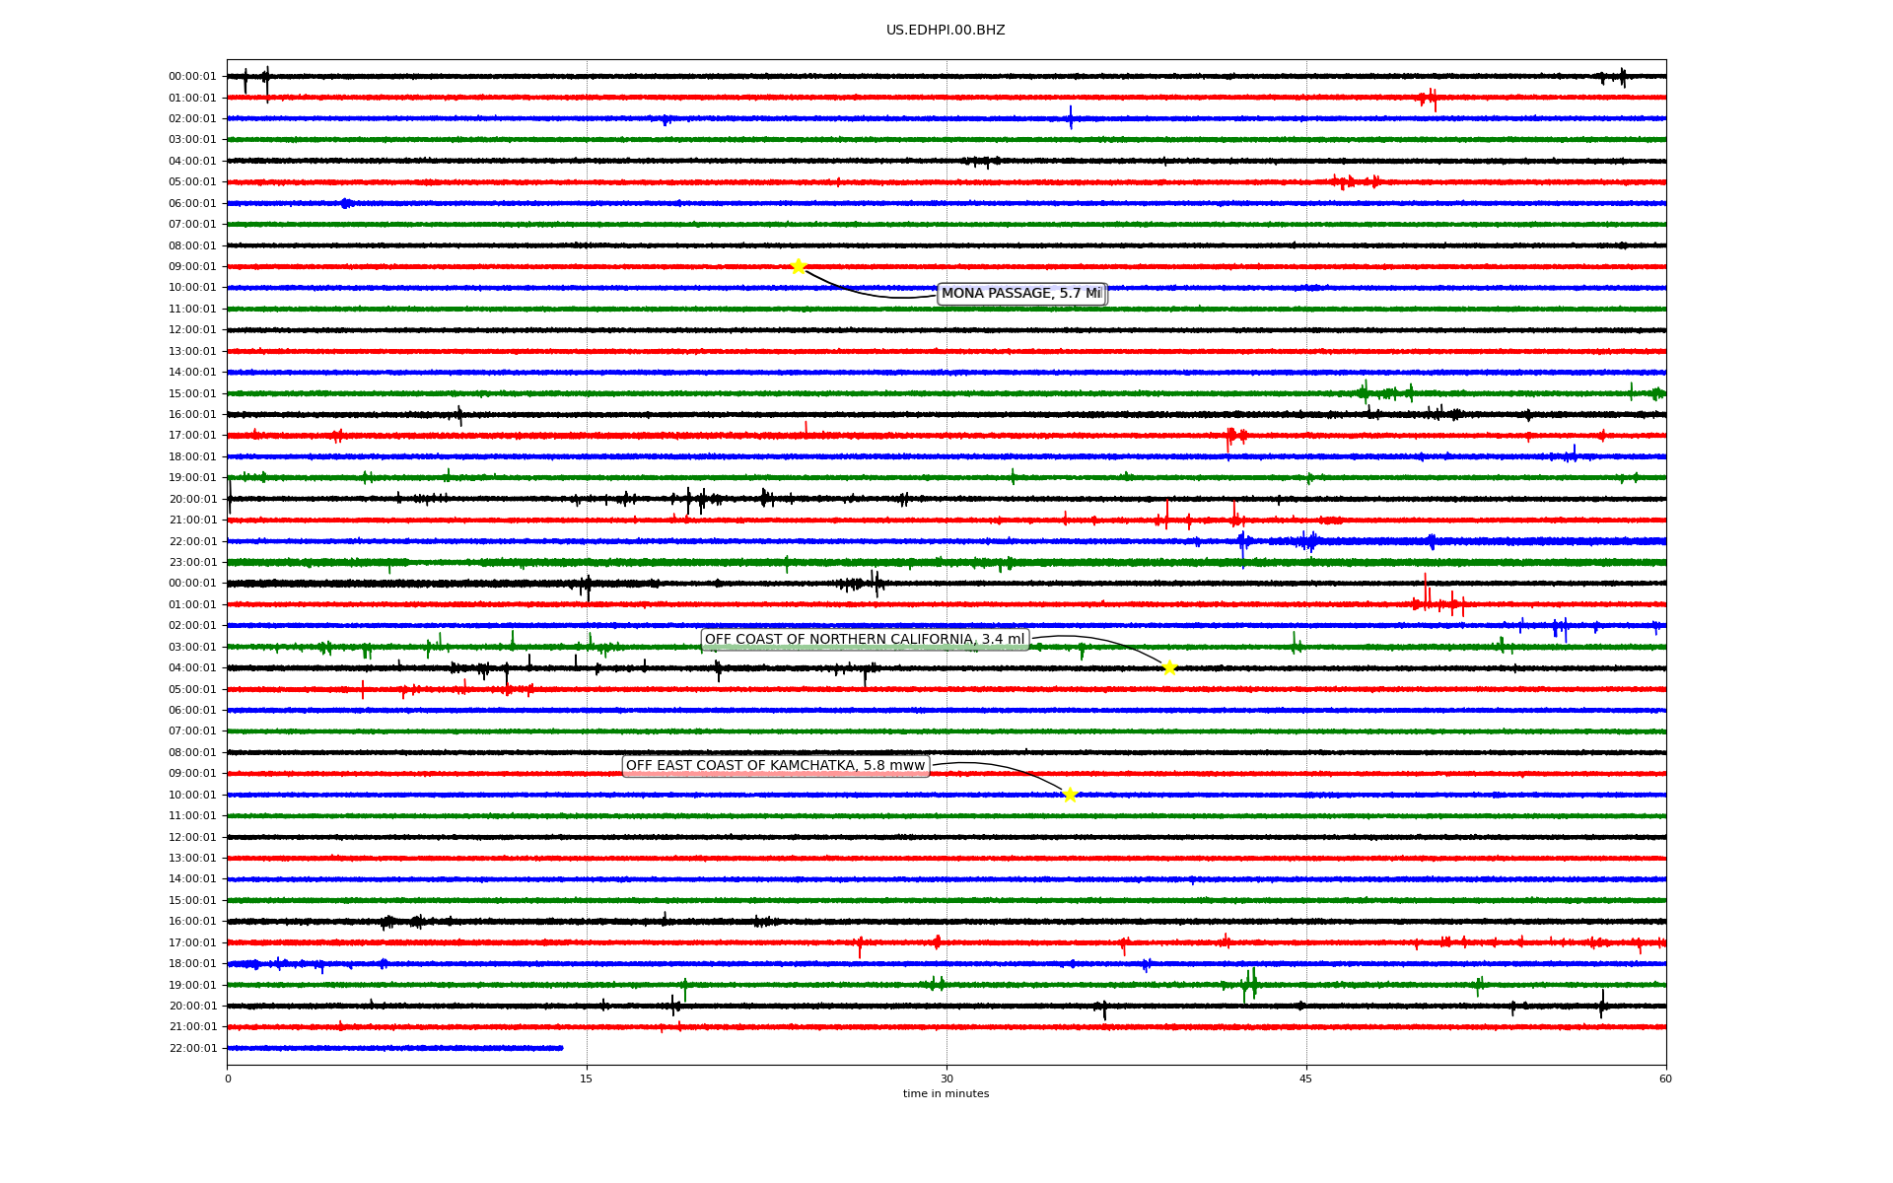Image resolution: width=1893 pixels, height=1183 pixels.
Task: Click the x-axis tick label 60
Action: tap(1665, 1079)
